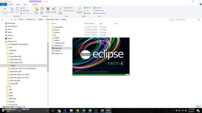
Task: Switch to the View ribbon tab
Action: [25, 4]
